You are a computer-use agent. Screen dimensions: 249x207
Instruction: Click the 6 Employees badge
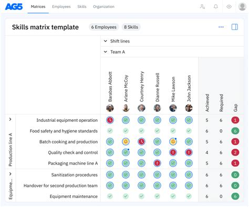103,27
